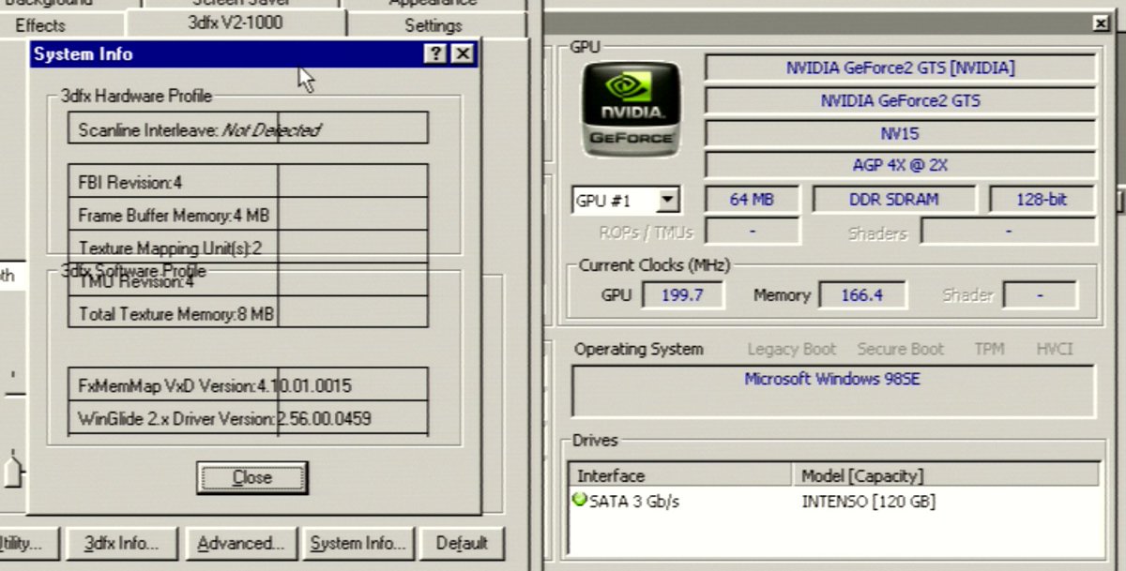Click the Frame Buffer Memory:4 MB row
Screen dimensions: 1126x571
click(248, 215)
